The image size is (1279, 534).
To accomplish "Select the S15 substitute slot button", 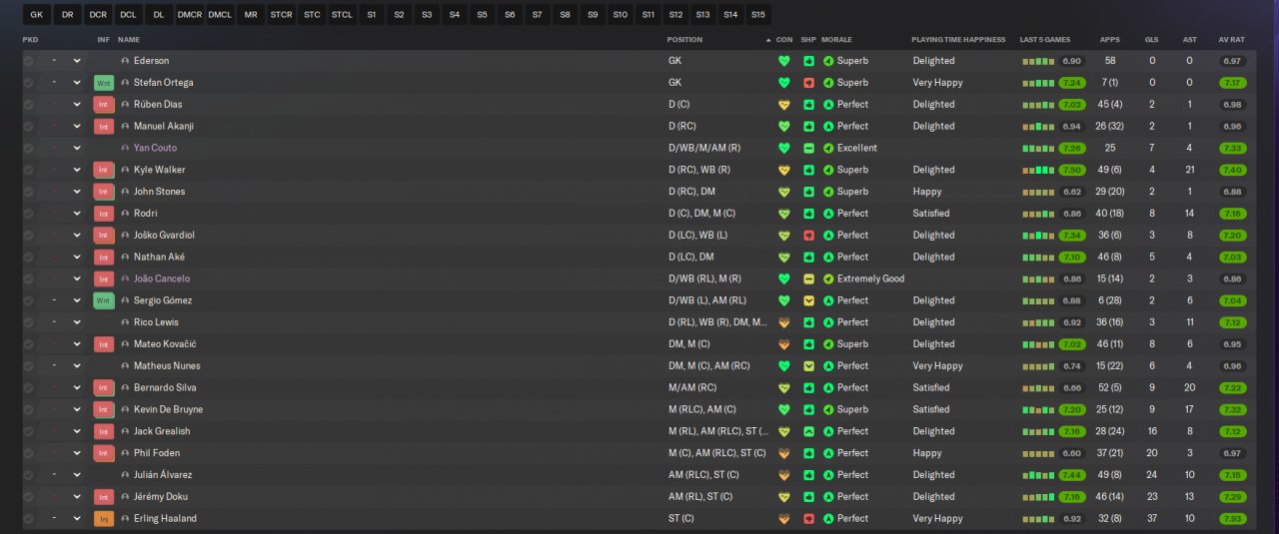I will click(757, 14).
